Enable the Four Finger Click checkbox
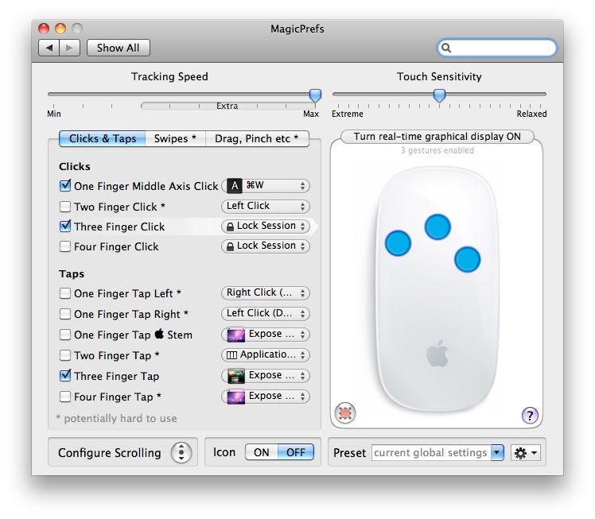The width and height of the screenshot is (595, 519). pyautogui.click(x=65, y=246)
